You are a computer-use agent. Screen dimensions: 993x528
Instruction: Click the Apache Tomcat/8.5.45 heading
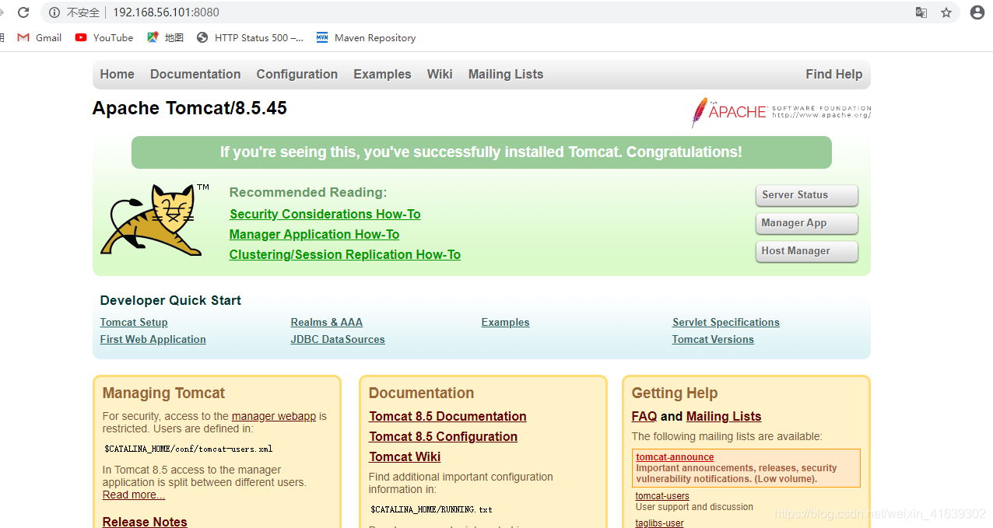(x=190, y=108)
